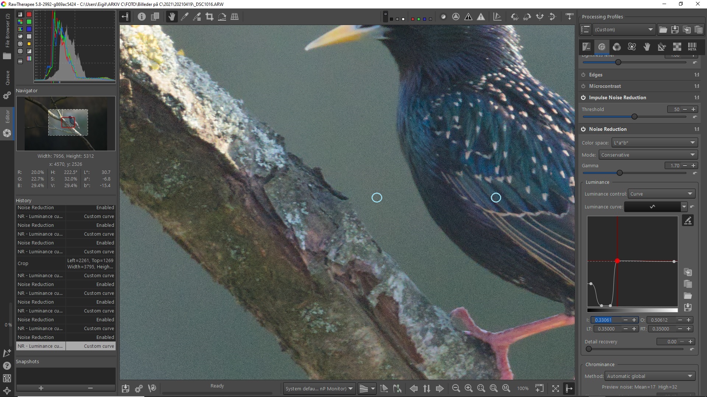Open Mode Conservative dropdown
Image resolution: width=707 pixels, height=397 pixels.
(x=648, y=155)
